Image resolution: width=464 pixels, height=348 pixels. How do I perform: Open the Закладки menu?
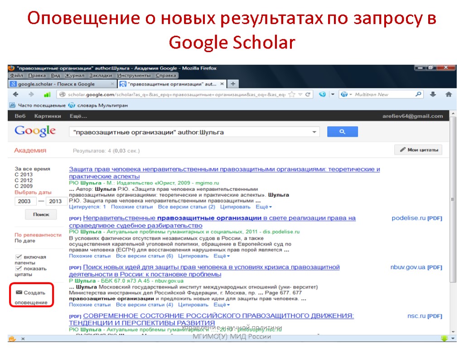click(x=101, y=76)
